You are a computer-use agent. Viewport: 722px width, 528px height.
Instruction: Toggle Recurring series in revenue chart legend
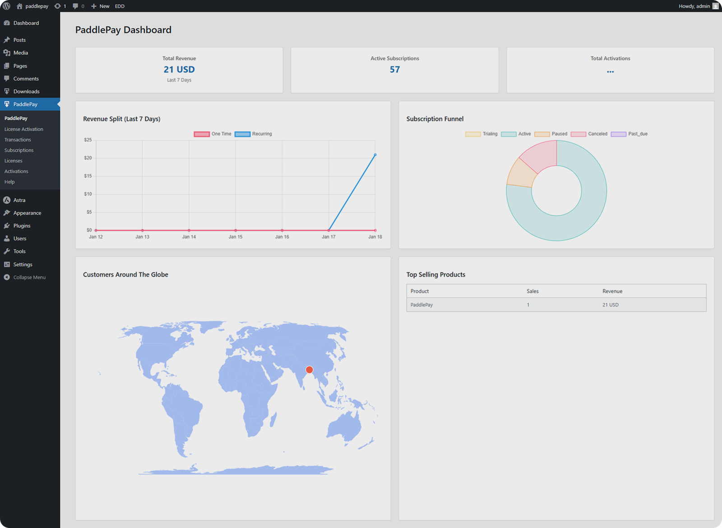point(254,134)
